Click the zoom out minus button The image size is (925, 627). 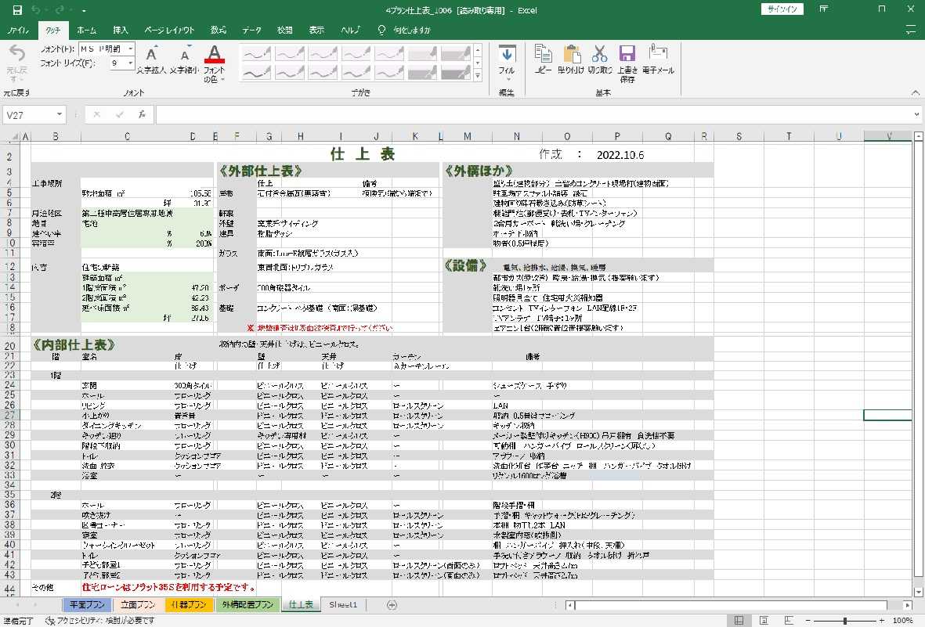tap(808, 621)
